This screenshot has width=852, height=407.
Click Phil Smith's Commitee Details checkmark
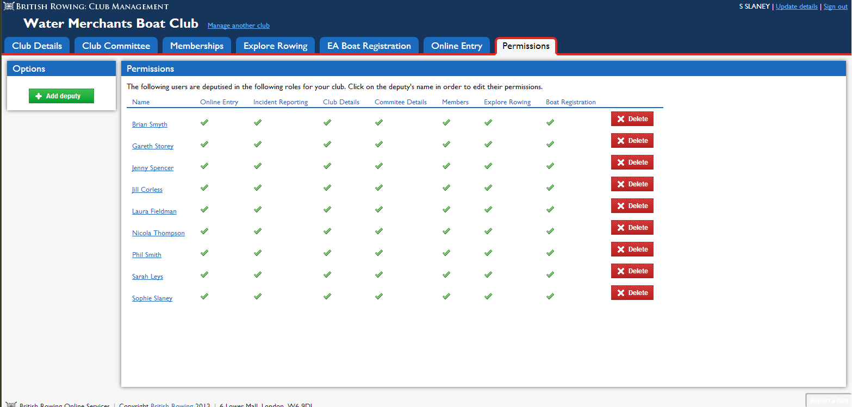(x=379, y=253)
